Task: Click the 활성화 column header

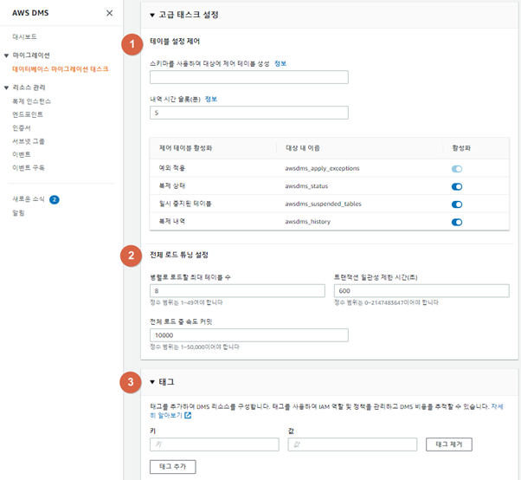Action: tap(461, 148)
